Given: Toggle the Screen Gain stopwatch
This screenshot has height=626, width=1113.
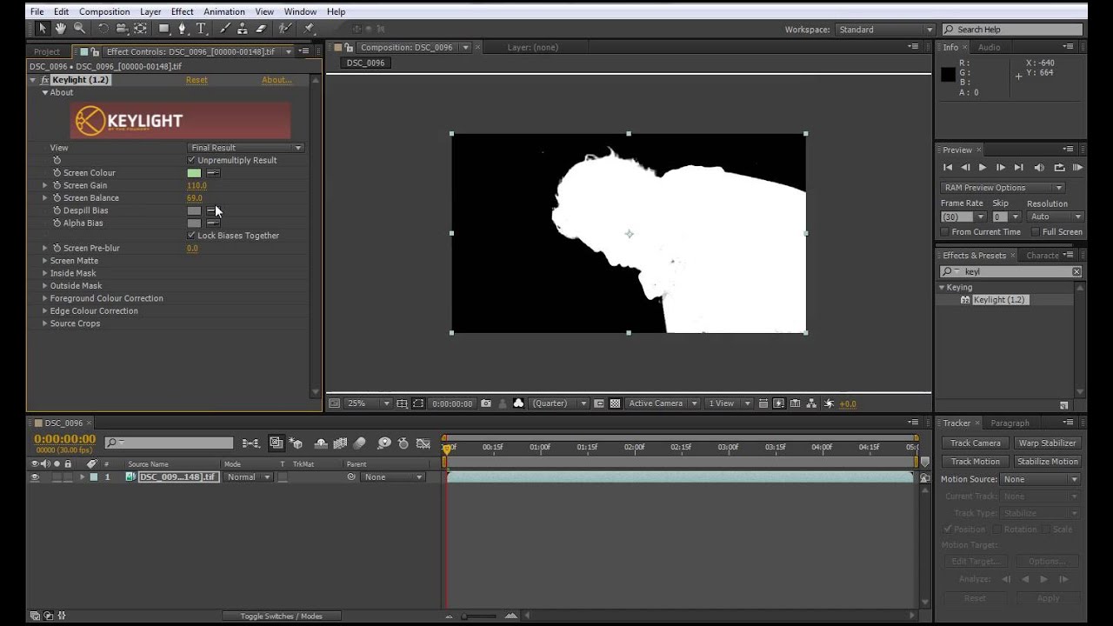Looking at the screenshot, I should tap(57, 185).
